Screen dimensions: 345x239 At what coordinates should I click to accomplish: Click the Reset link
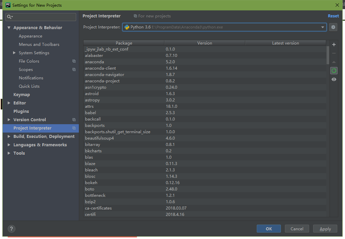pos(333,16)
